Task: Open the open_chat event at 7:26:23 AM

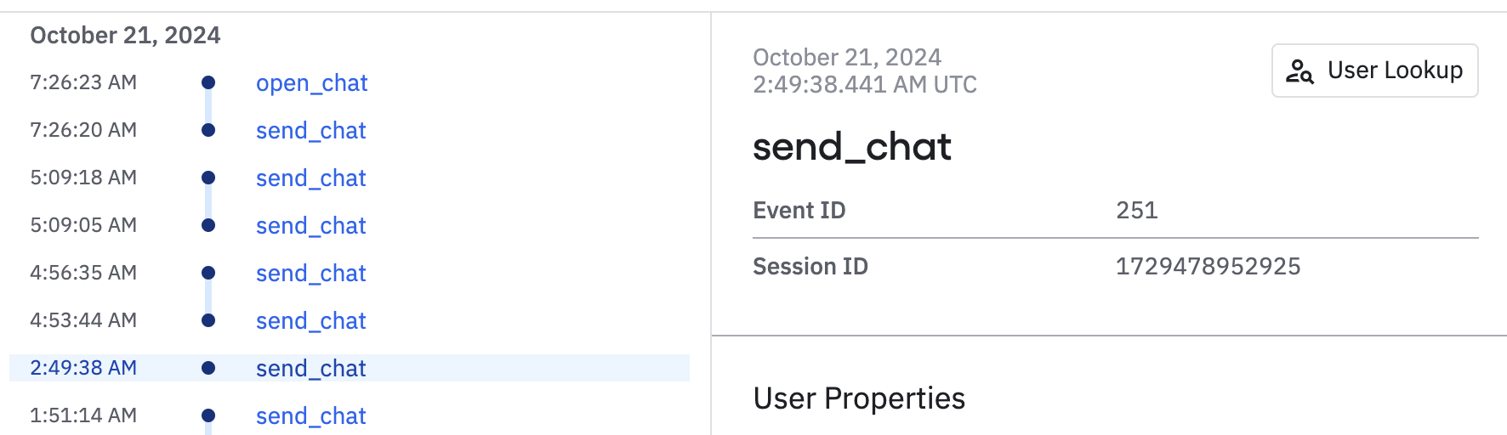Action: coord(311,83)
